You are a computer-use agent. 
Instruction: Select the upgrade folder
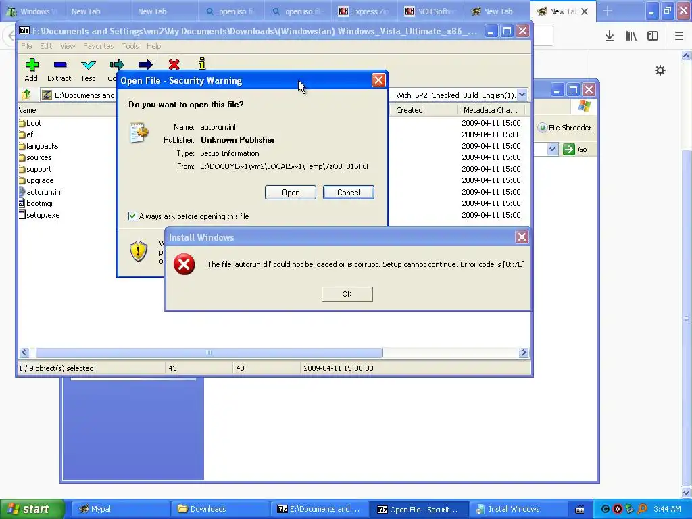click(x=36, y=180)
